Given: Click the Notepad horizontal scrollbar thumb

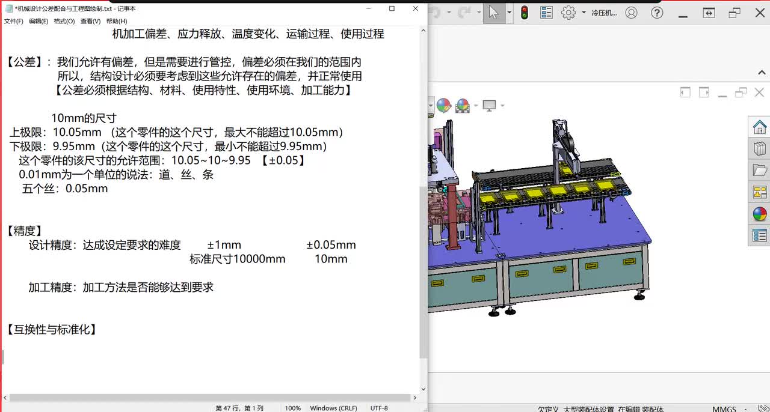Looking at the screenshot, I should (x=209, y=398).
